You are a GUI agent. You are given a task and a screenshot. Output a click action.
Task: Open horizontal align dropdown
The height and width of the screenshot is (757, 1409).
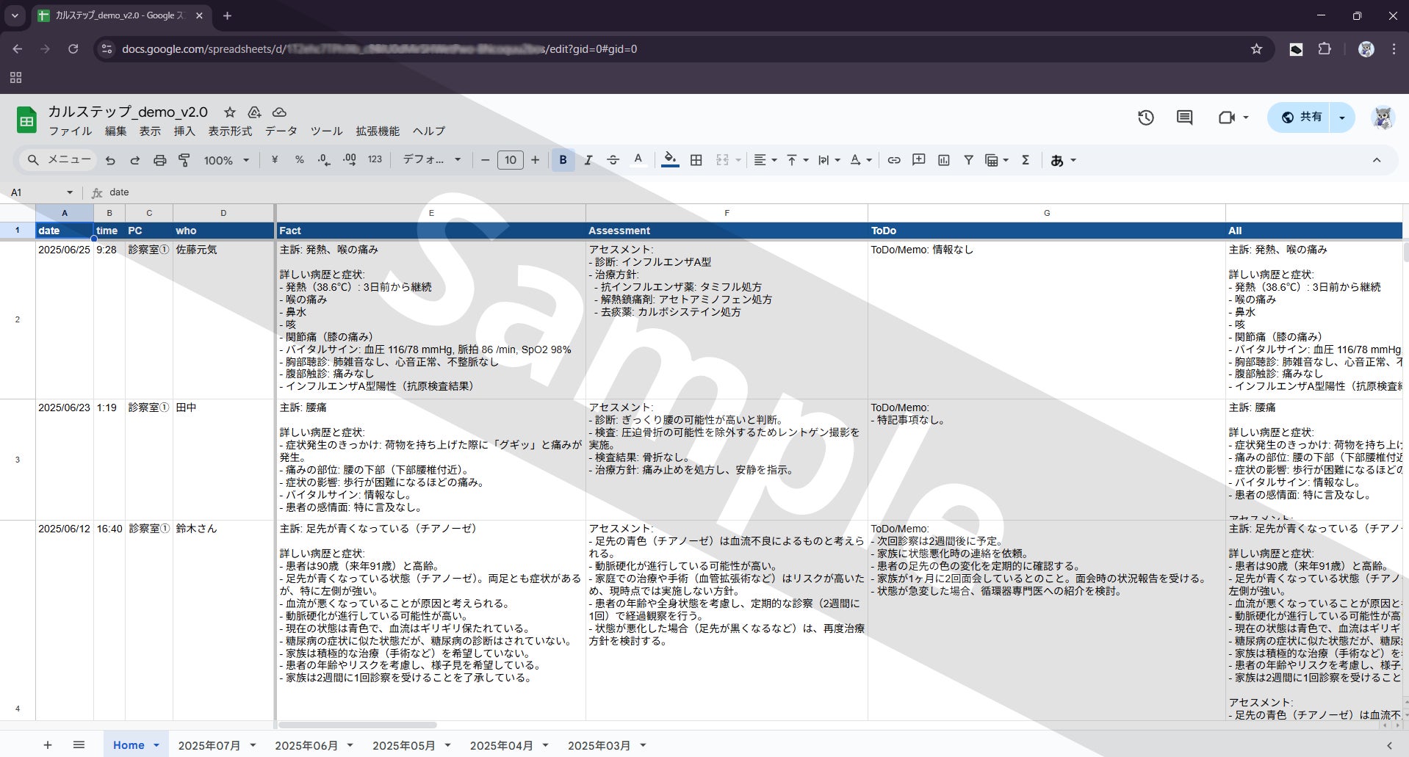(765, 160)
